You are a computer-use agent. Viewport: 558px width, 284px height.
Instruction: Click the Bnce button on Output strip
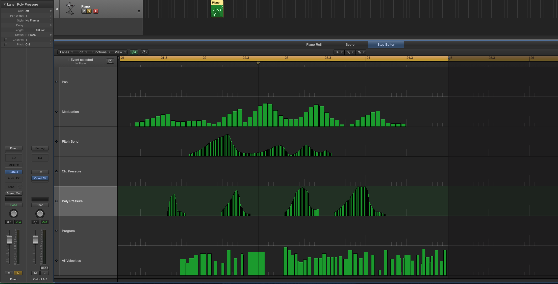(44, 268)
